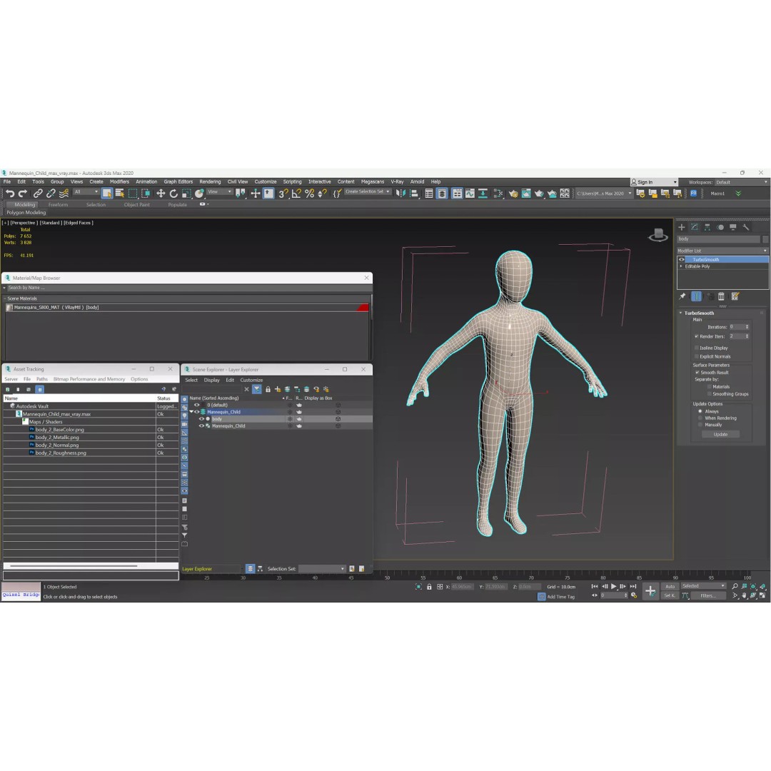The image size is (771, 771).
Task: Toggle Angle Snap icon
Action: coord(296,193)
